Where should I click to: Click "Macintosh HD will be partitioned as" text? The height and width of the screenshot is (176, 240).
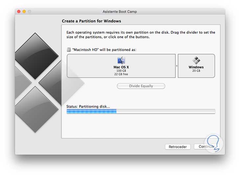(104, 50)
